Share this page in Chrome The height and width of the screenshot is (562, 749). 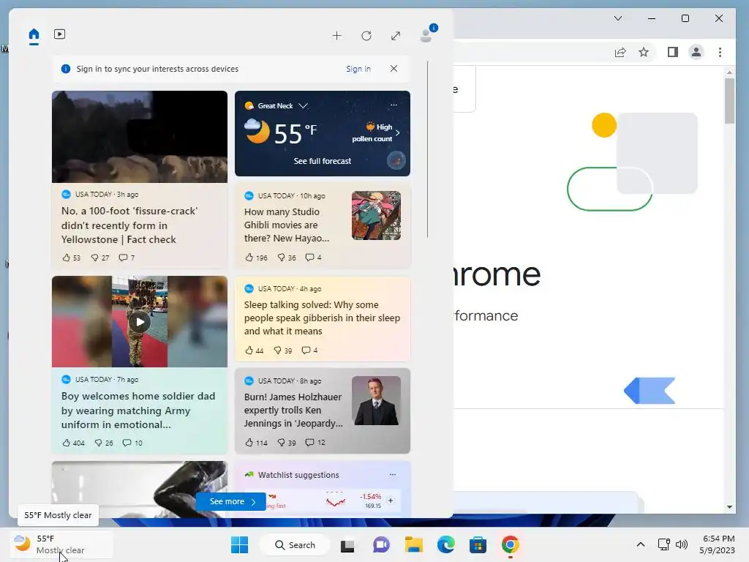tap(620, 52)
